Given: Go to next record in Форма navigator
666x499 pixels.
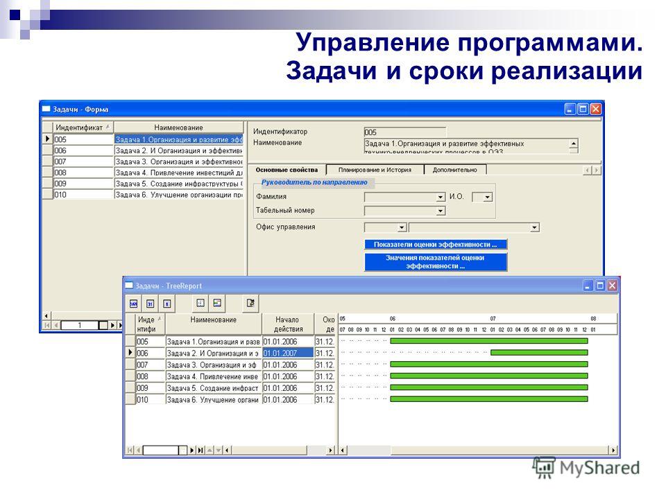Looking at the screenshot, I should (x=112, y=326).
